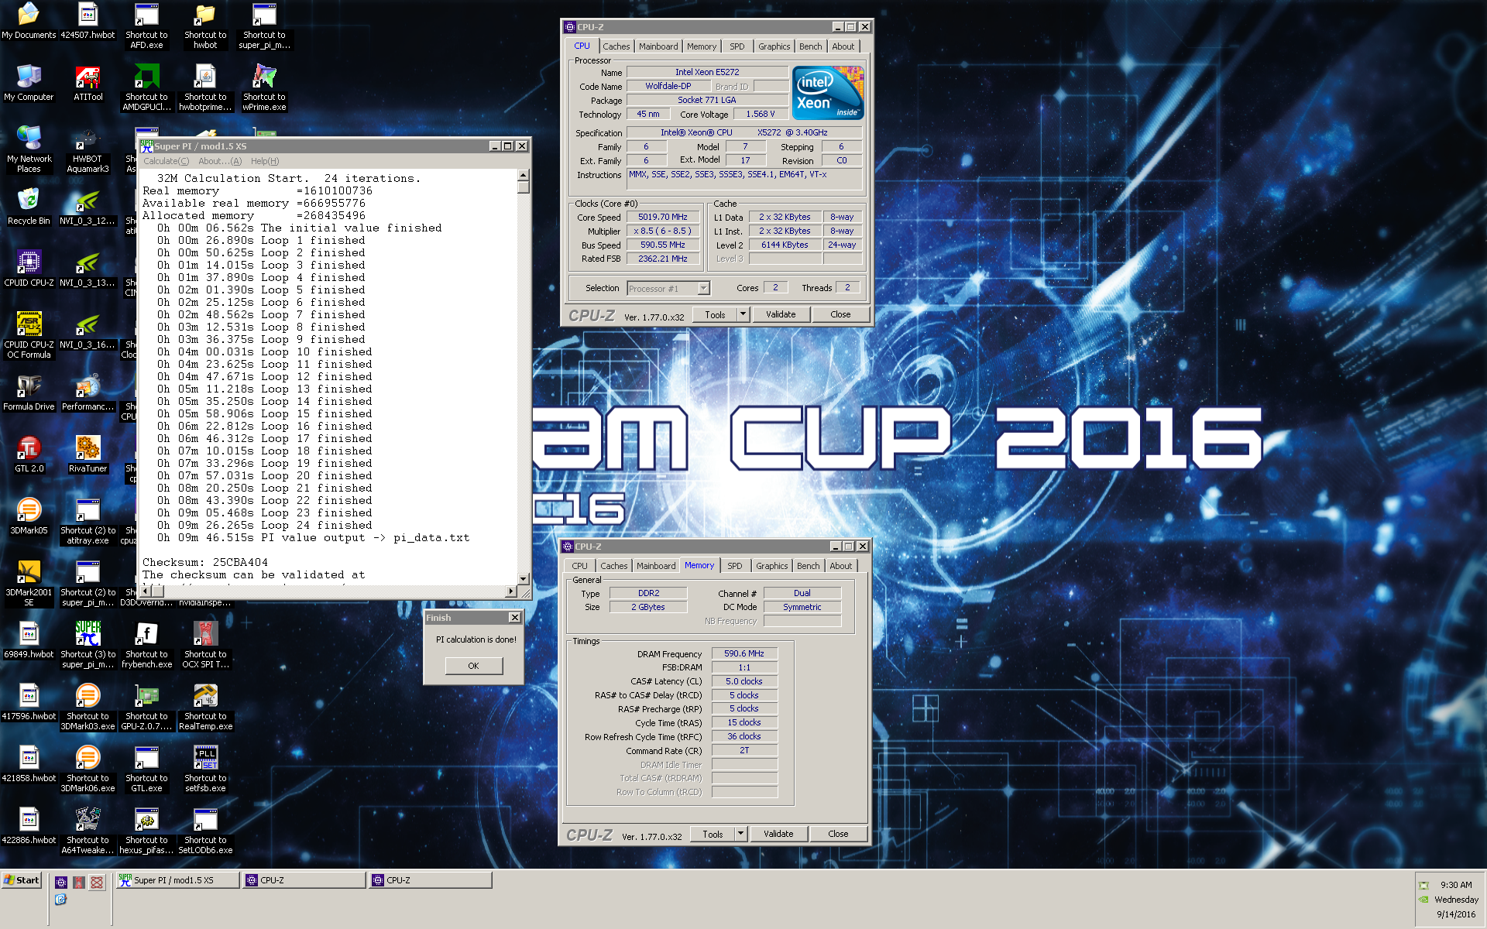Open NVI_0_3_12 nvidia inspector icon
The width and height of the screenshot is (1487, 929).
88,207
